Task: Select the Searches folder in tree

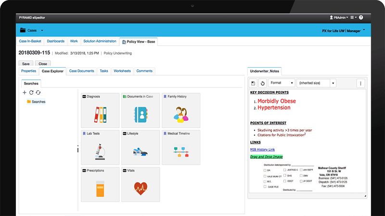Action: [x=36, y=102]
